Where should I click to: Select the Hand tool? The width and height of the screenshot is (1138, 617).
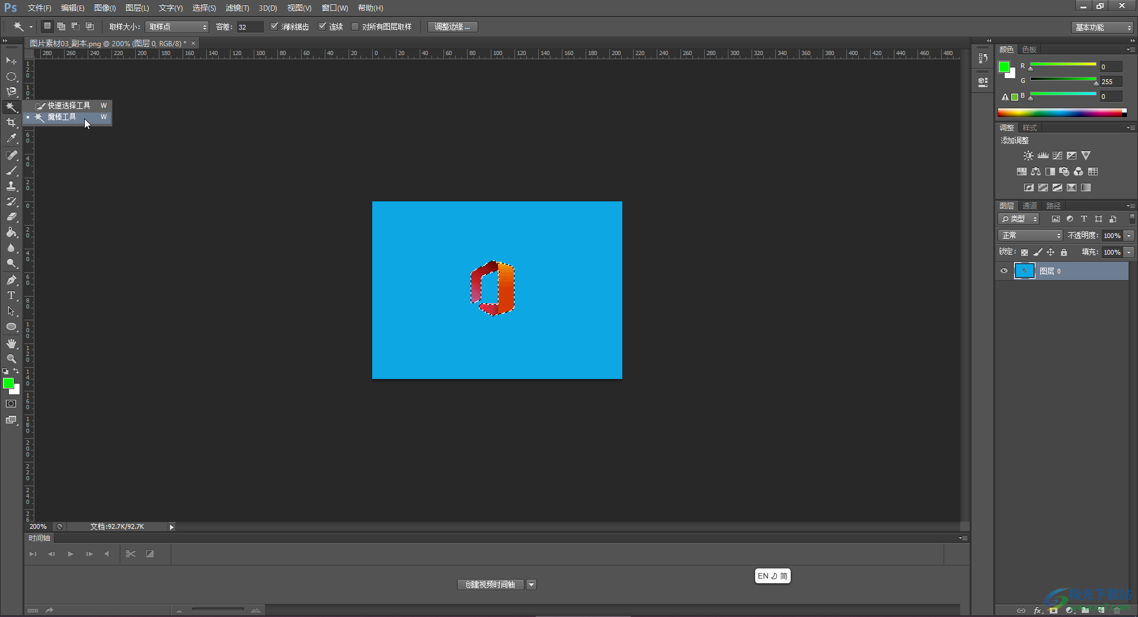11,343
